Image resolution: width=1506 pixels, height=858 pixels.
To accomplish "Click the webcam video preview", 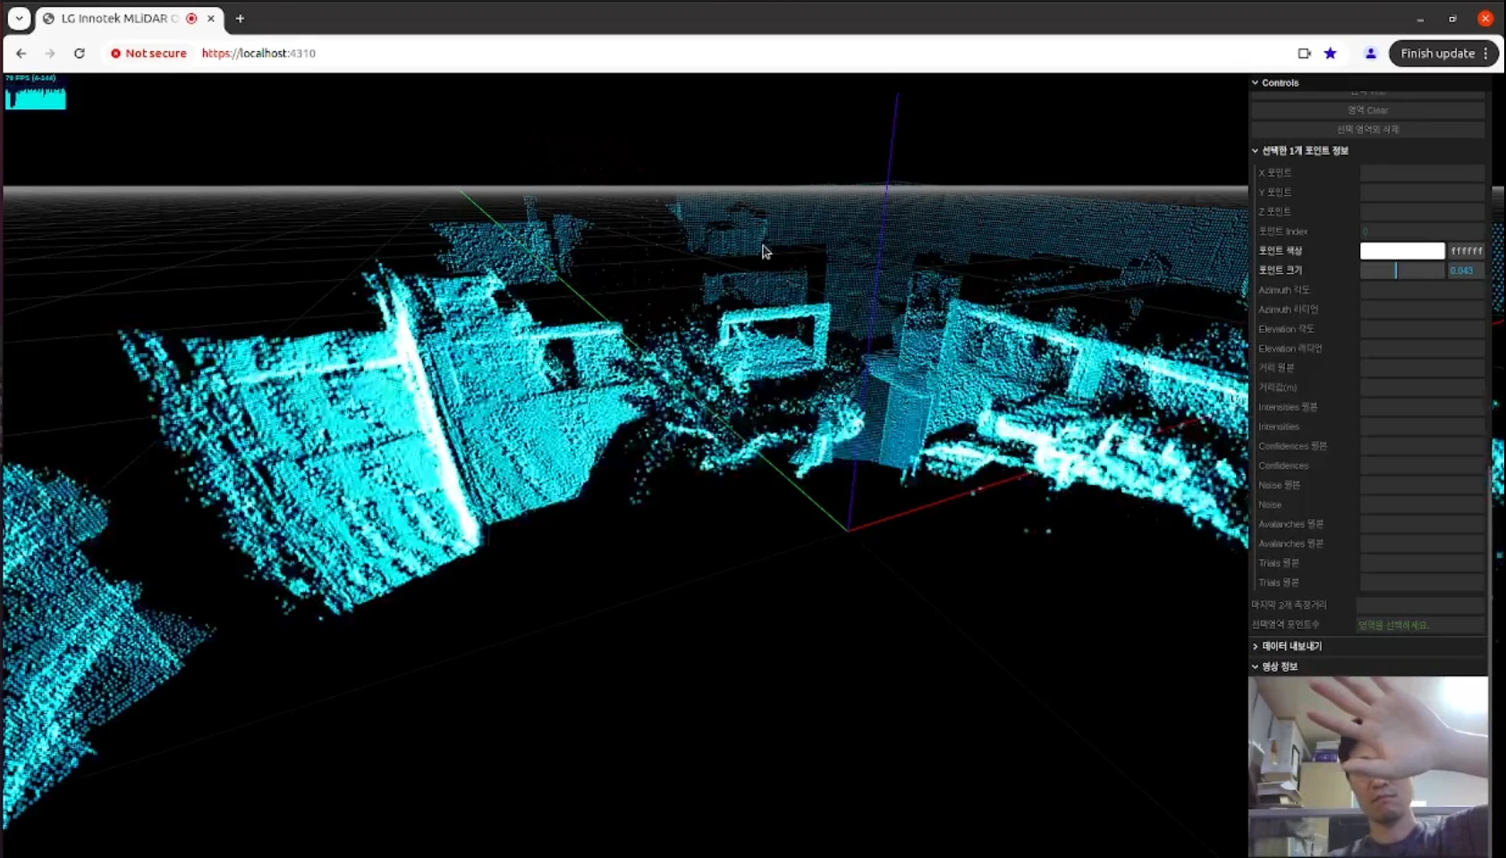I will pyautogui.click(x=1368, y=767).
